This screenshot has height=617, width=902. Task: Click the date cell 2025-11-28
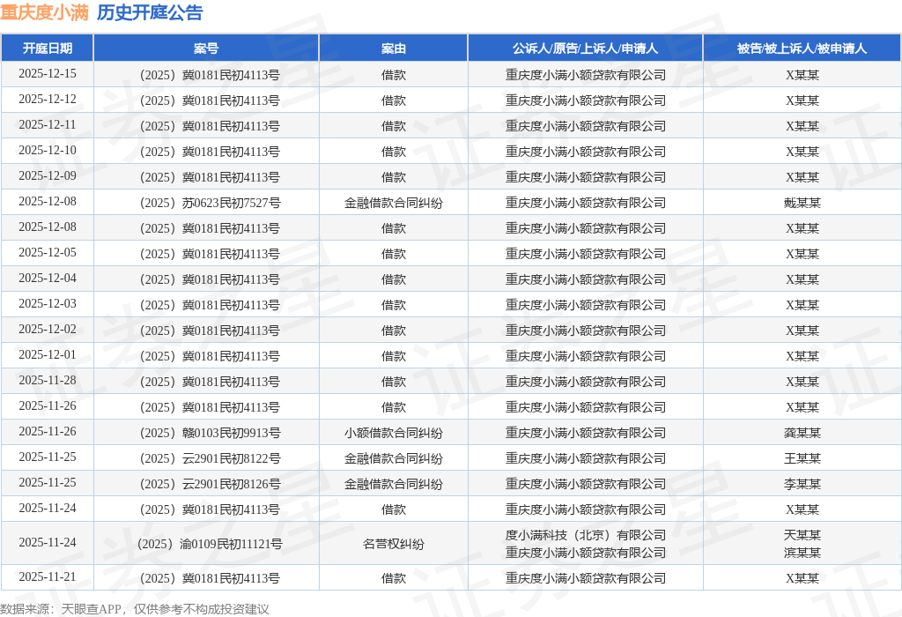point(48,381)
